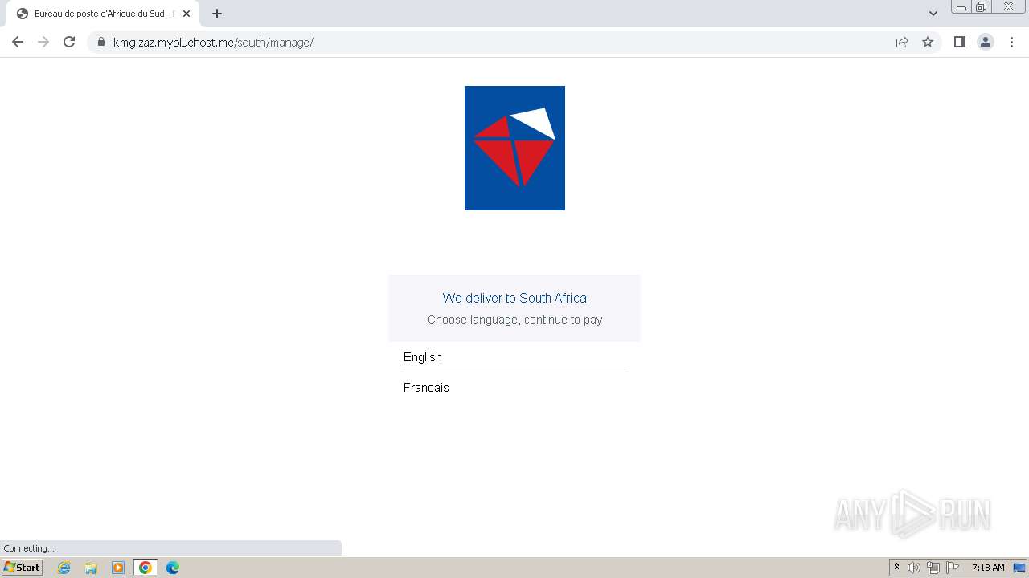This screenshot has height=578, width=1029.
Task: Minimize the Chrome window
Action: pos(961,7)
